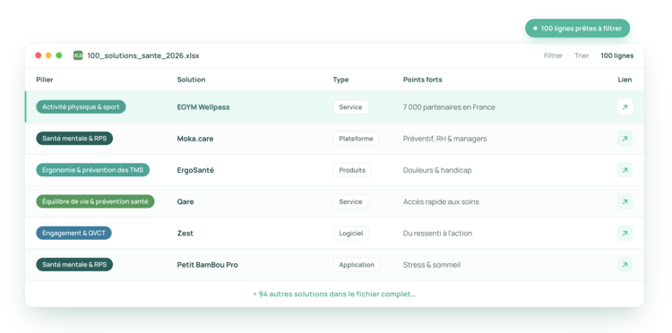
Task: Select the 'Engagement & QVCT' tag
Action: tap(73, 234)
